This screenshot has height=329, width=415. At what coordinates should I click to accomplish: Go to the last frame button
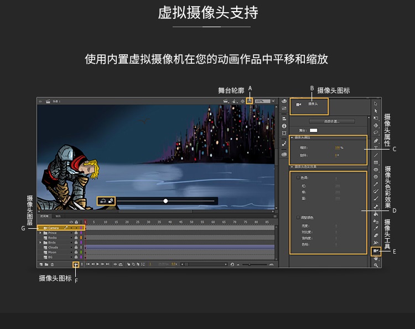tap(107, 264)
